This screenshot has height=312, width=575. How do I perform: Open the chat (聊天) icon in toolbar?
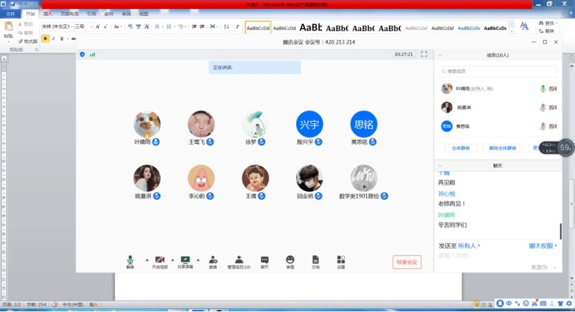(264, 259)
